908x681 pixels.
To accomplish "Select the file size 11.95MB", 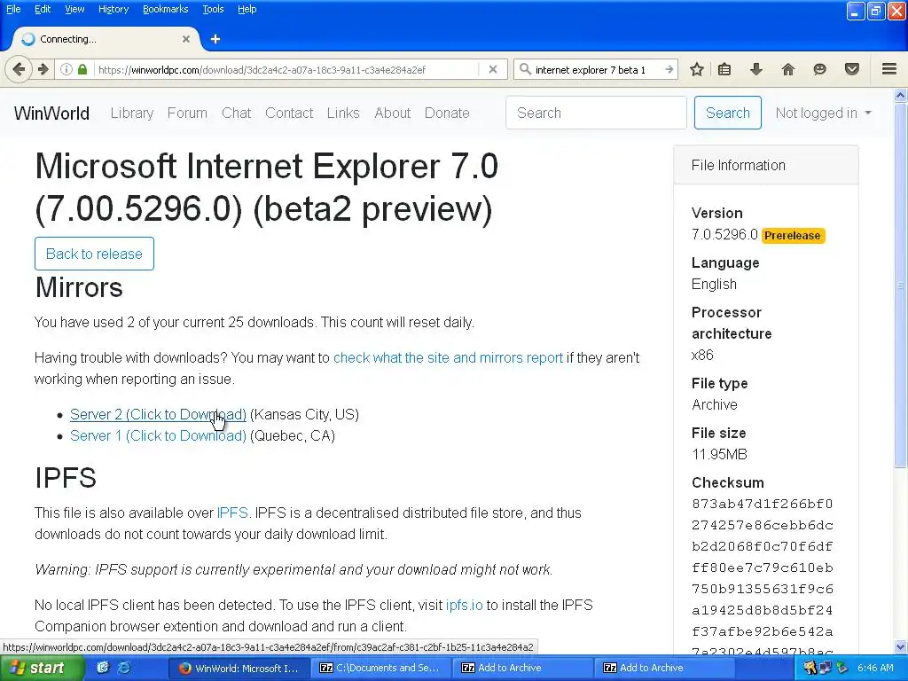I will click(719, 455).
